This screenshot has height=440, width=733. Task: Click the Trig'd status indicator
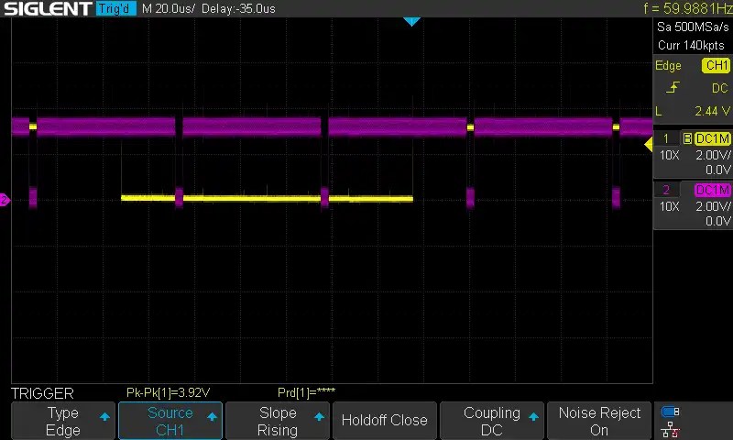[x=116, y=9]
